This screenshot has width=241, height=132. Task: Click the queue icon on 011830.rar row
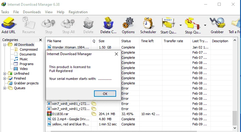[94, 114]
